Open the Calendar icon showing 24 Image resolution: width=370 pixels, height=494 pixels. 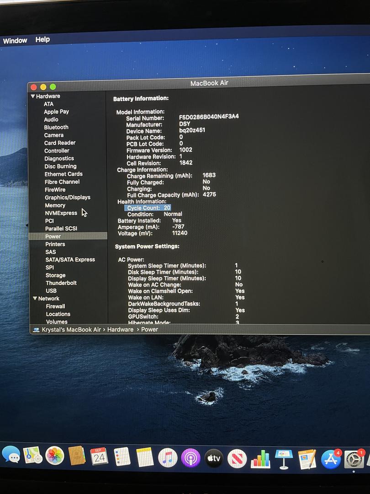[x=99, y=456]
